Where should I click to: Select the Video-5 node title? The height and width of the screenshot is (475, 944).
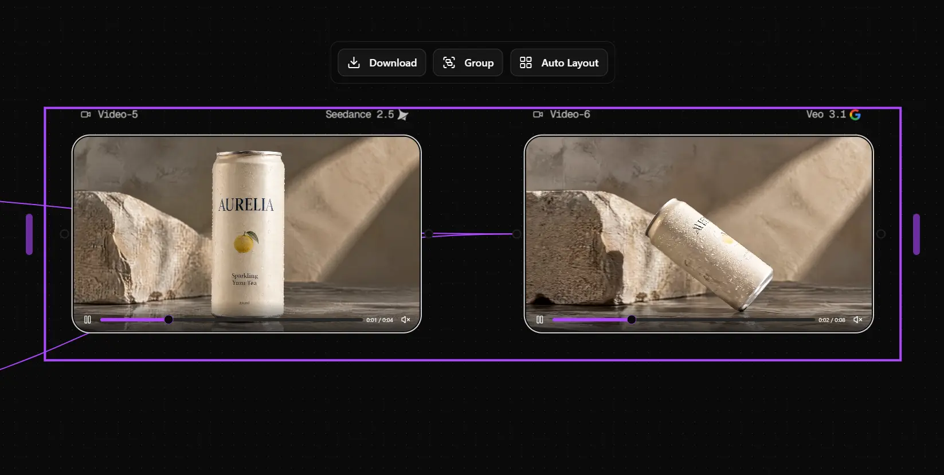[117, 115]
